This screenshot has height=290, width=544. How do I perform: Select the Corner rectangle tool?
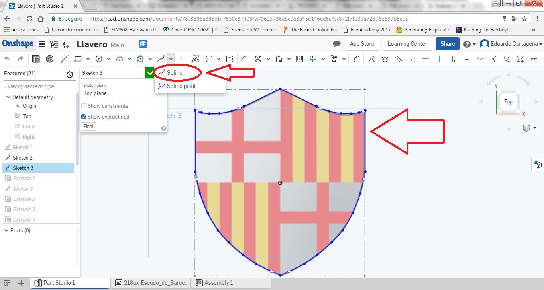click(x=78, y=59)
